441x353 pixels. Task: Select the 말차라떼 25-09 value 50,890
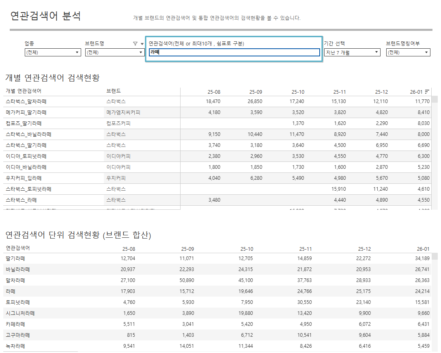point(186,280)
